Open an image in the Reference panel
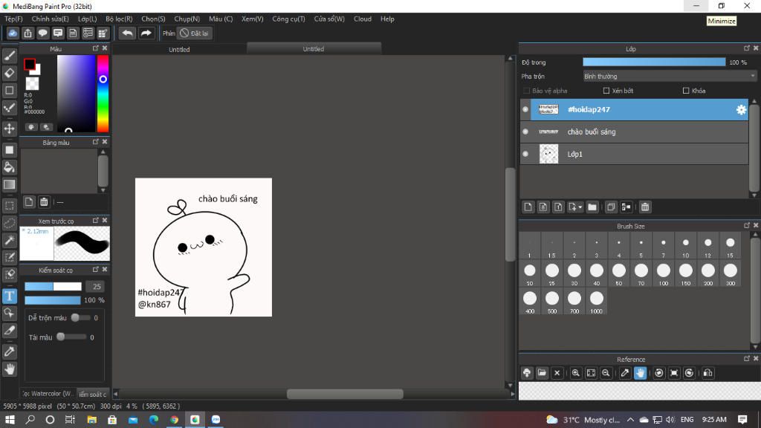The width and height of the screenshot is (761, 428). [542, 373]
